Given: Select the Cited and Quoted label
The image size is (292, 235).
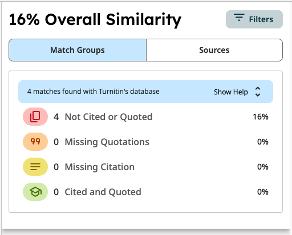Looking at the screenshot, I should coord(103,192).
